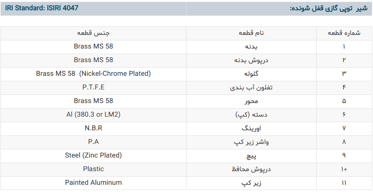Click the part name 'واشر زیر کپ'
Viewport: 373px width, 192px height.
pos(251,142)
